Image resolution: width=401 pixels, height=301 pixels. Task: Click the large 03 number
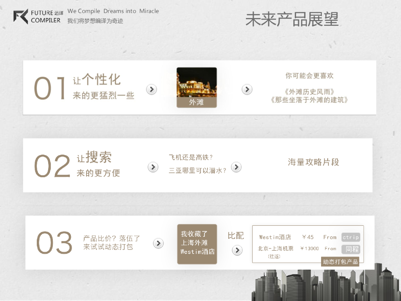[x=54, y=243]
